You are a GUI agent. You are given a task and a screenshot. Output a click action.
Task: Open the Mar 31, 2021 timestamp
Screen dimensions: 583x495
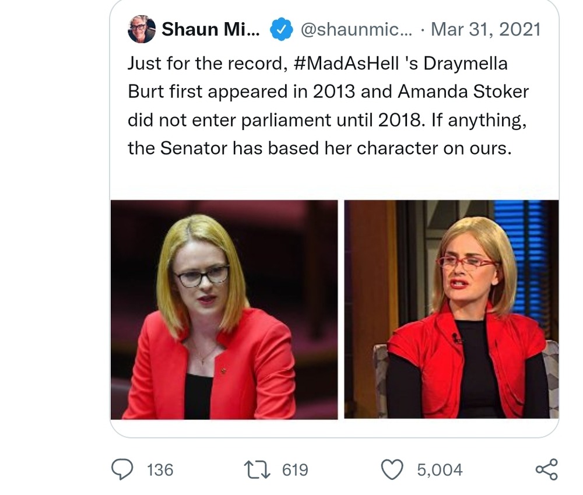pos(485,30)
